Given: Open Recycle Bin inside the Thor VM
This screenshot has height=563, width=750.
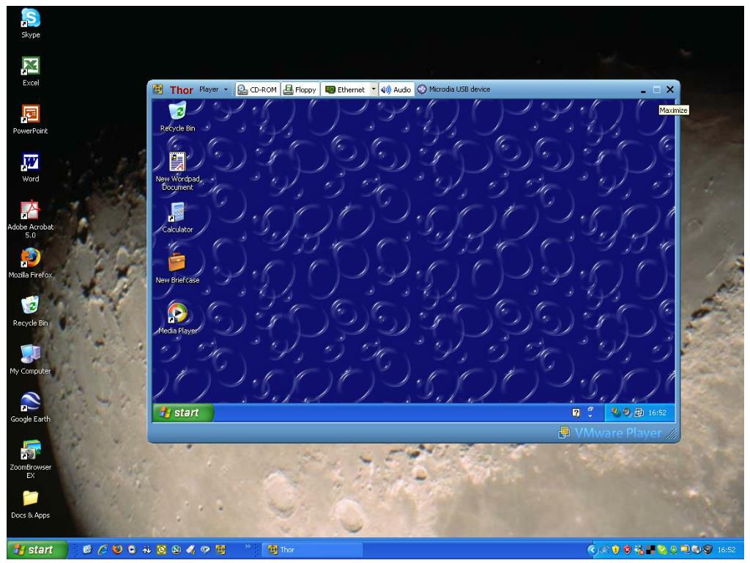Looking at the screenshot, I should [x=177, y=117].
